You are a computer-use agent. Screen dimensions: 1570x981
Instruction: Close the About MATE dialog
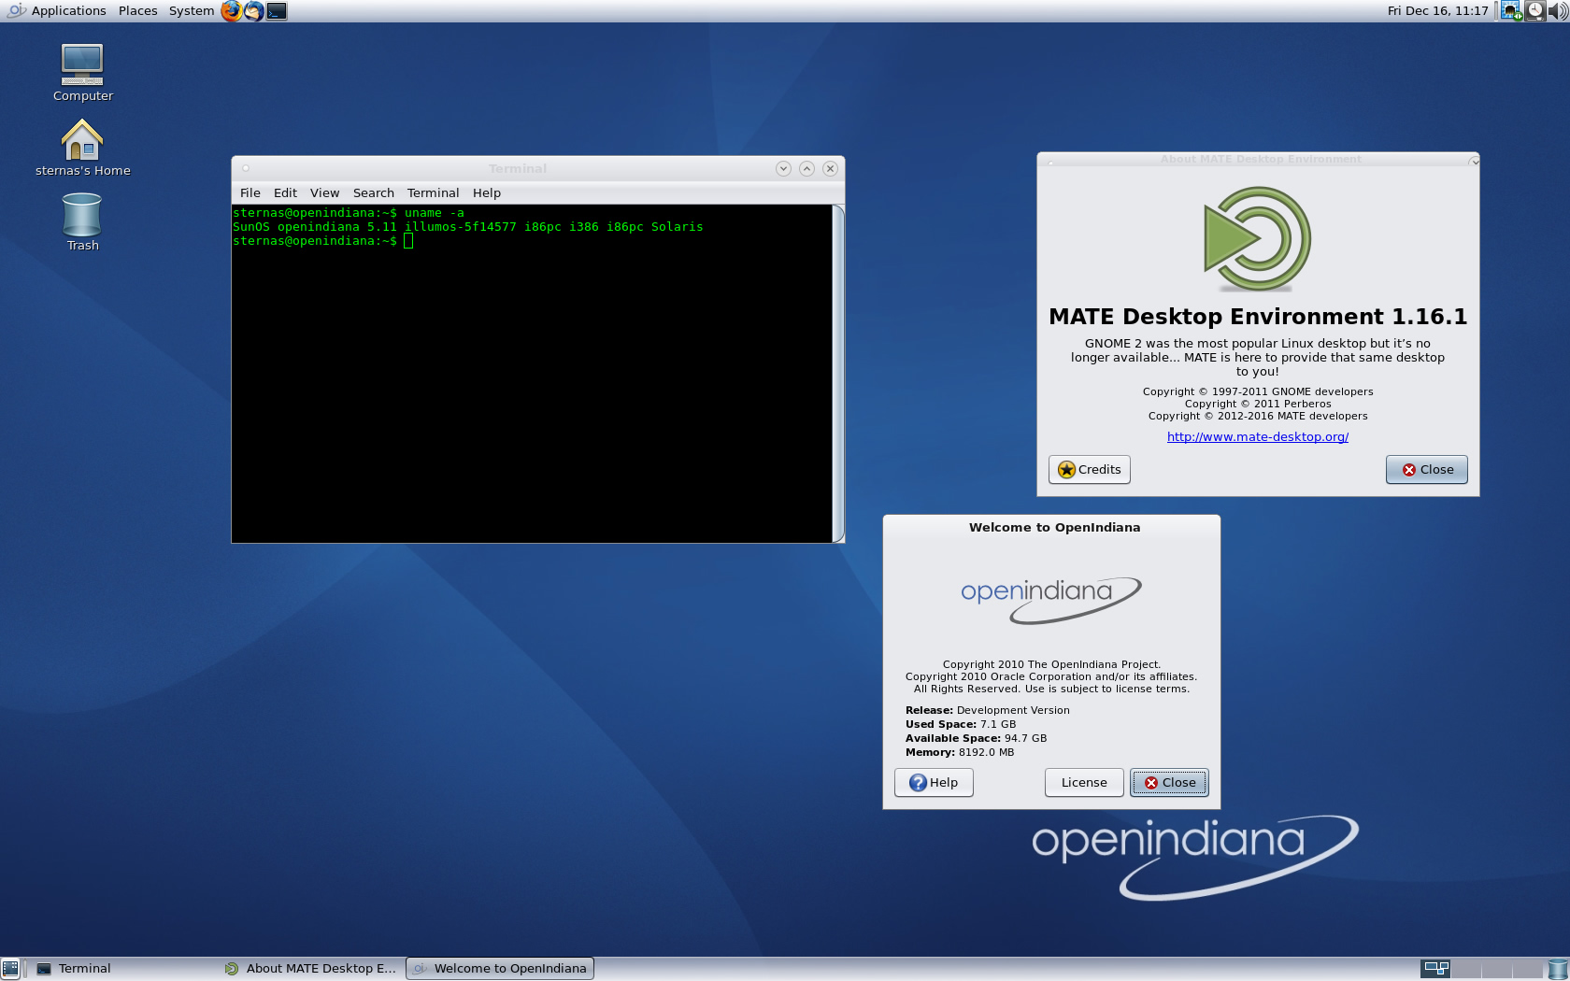1426,470
